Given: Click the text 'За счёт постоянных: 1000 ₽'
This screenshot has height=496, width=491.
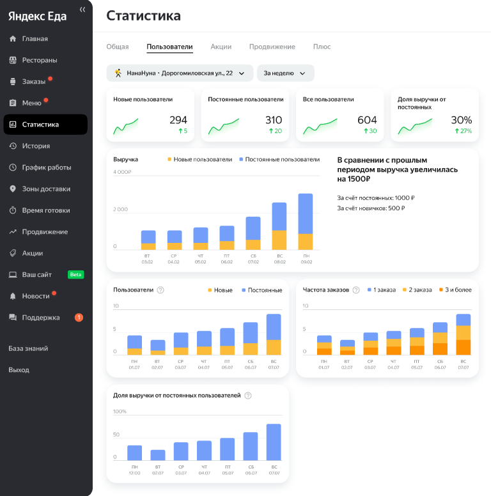Looking at the screenshot, I should 375,198.
